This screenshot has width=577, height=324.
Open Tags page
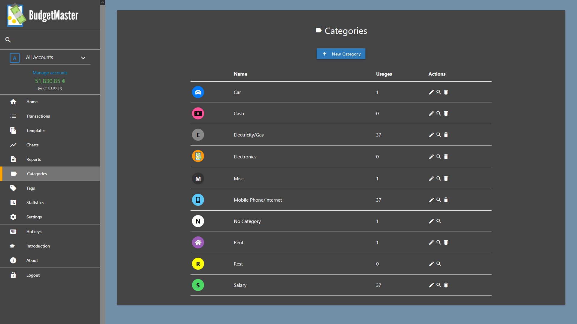(x=50, y=188)
